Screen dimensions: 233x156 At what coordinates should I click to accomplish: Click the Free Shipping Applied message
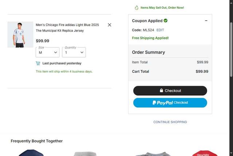click(150, 38)
